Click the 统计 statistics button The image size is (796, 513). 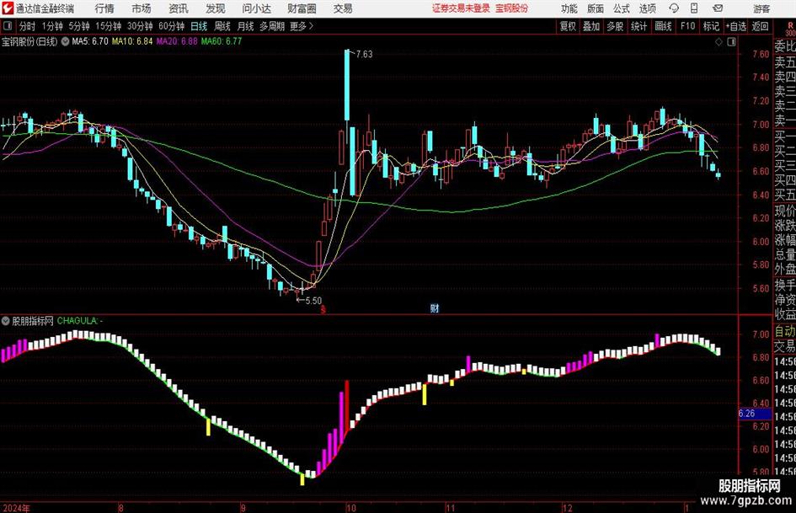tap(638, 26)
